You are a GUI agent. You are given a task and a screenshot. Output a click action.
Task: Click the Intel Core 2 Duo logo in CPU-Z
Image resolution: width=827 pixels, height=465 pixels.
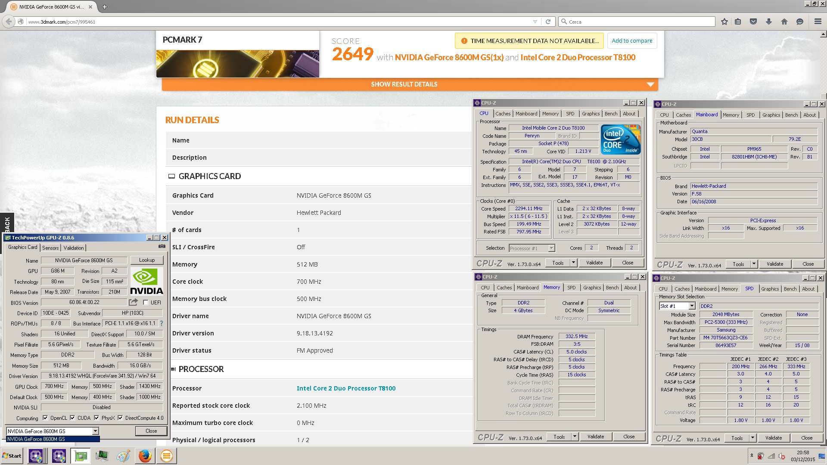click(x=621, y=139)
